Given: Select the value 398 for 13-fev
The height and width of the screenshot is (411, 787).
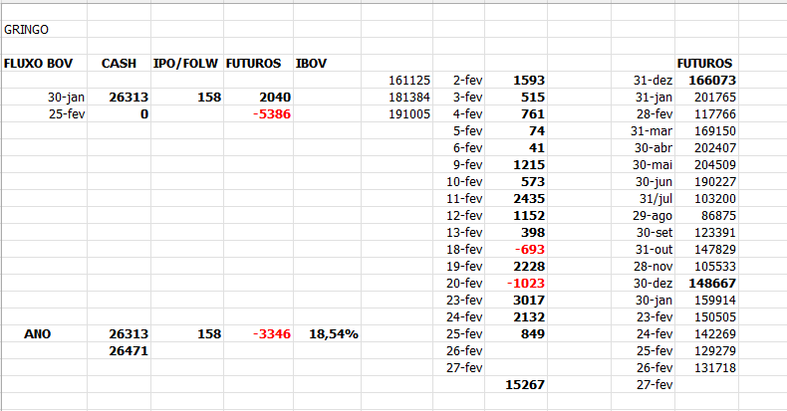Looking at the screenshot, I should pos(516,233).
